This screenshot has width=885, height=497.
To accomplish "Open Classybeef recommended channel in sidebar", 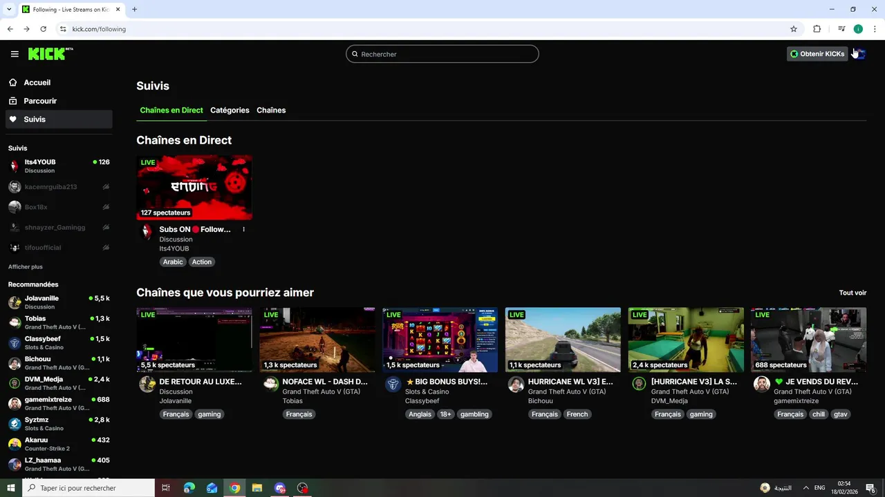I will [x=59, y=342].
